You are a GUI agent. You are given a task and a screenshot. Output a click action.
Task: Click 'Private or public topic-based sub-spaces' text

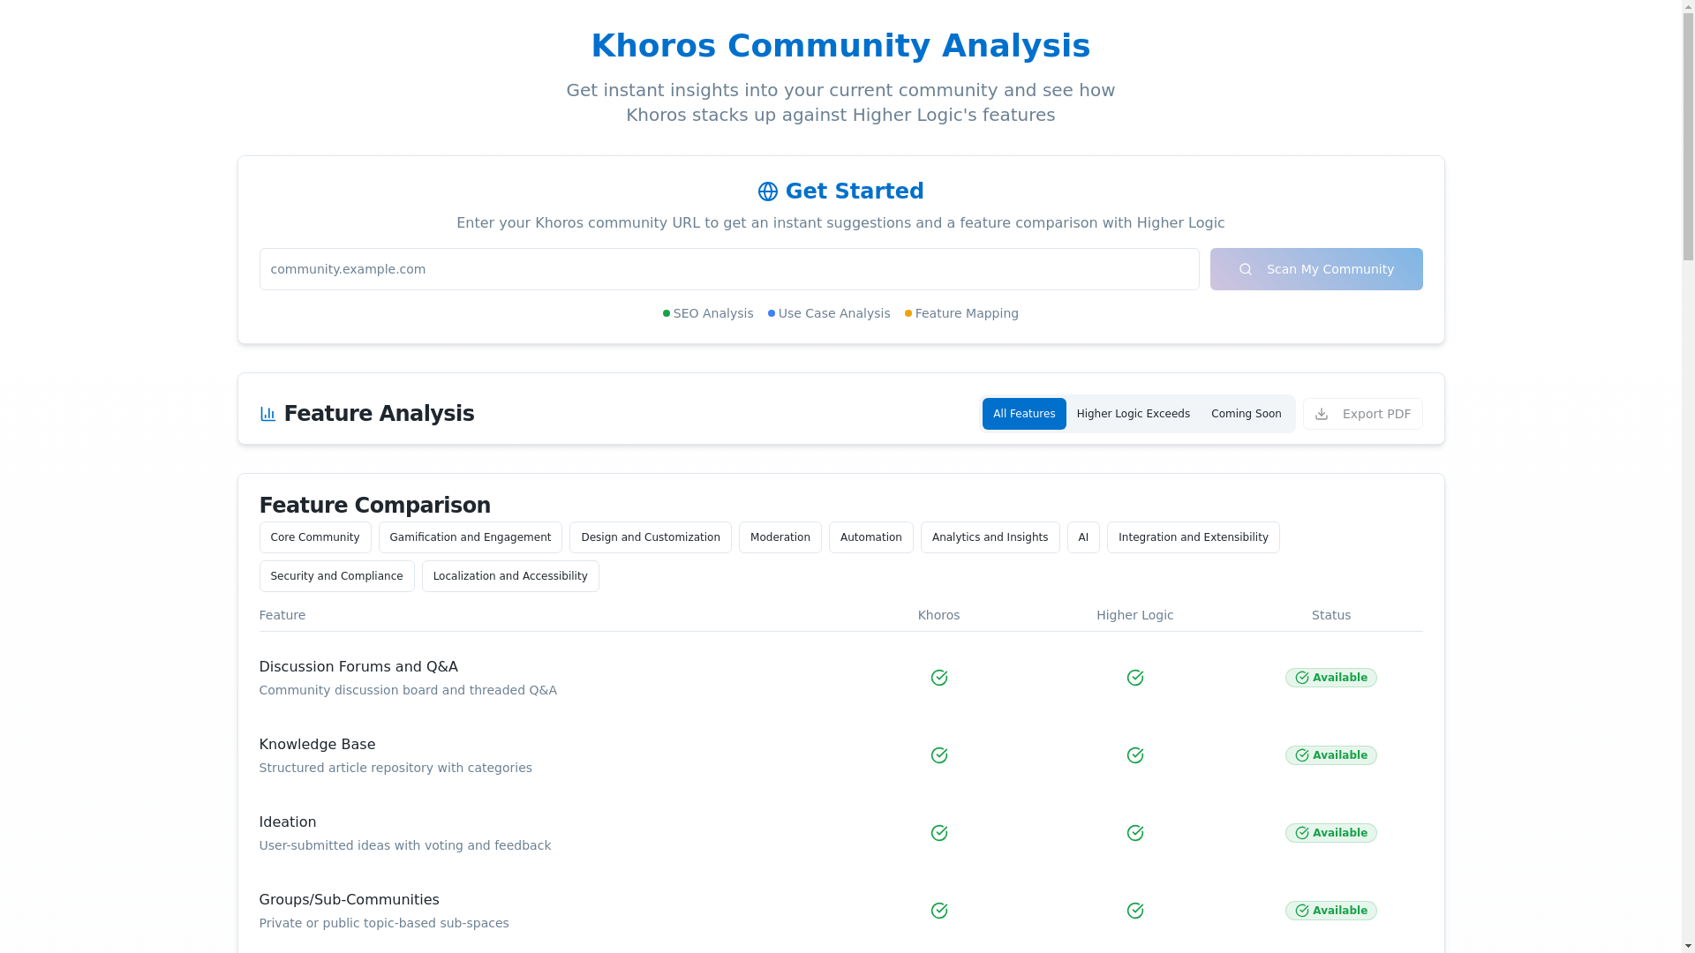(384, 923)
